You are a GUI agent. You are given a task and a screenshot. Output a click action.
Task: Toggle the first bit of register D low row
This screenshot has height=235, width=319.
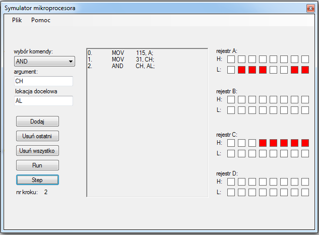click(231, 192)
